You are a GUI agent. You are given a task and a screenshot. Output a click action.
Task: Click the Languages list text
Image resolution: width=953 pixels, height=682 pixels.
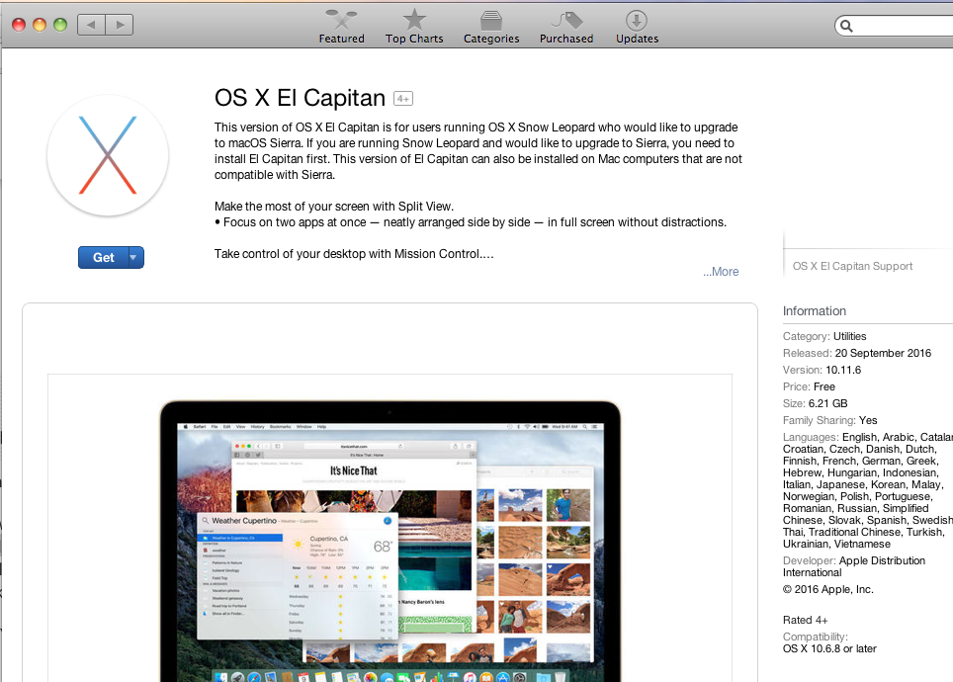point(868,490)
